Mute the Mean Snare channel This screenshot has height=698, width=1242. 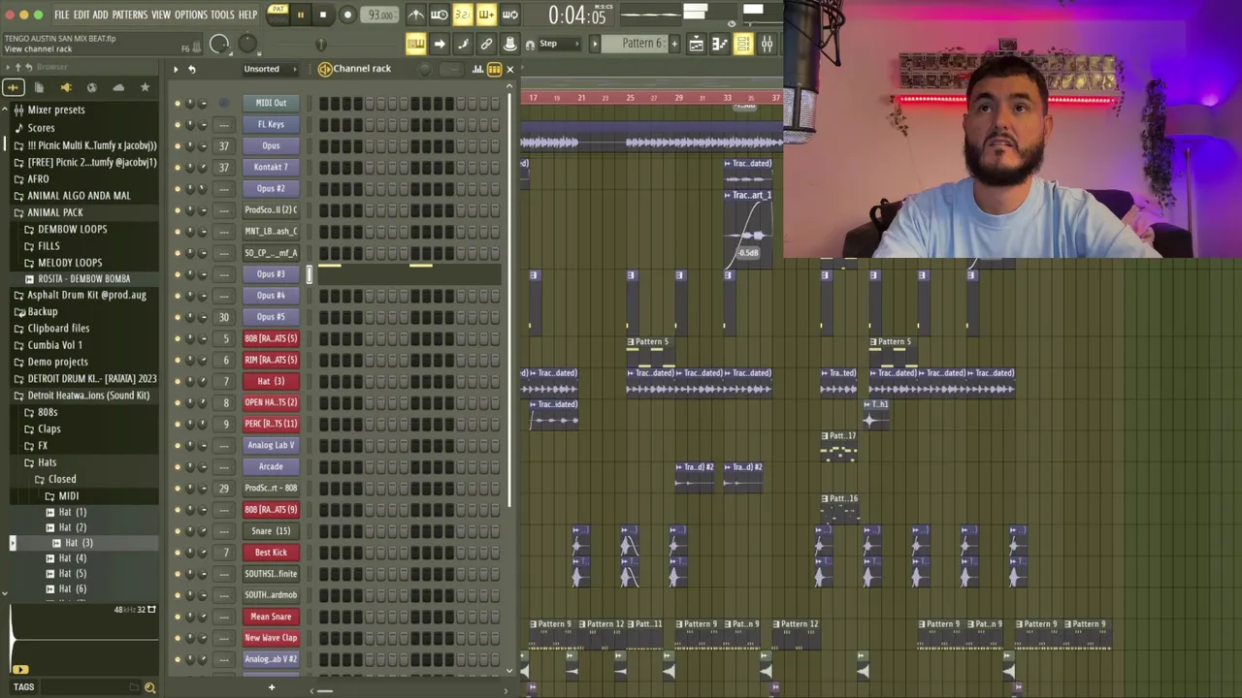(x=177, y=617)
